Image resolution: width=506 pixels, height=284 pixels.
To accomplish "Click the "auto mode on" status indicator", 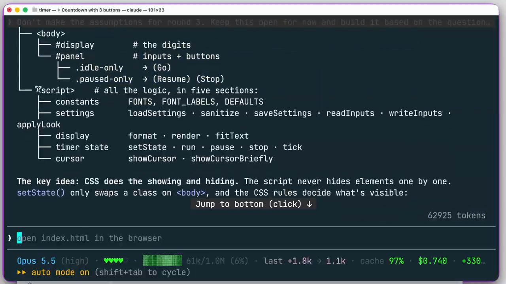I will [x=60, y=272].
